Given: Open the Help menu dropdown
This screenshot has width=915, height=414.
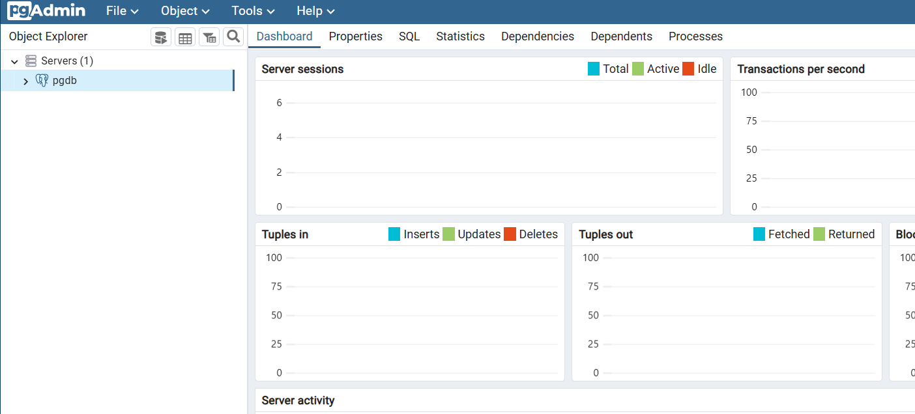Looking at the screenshot, I should [x=315, y=11].
